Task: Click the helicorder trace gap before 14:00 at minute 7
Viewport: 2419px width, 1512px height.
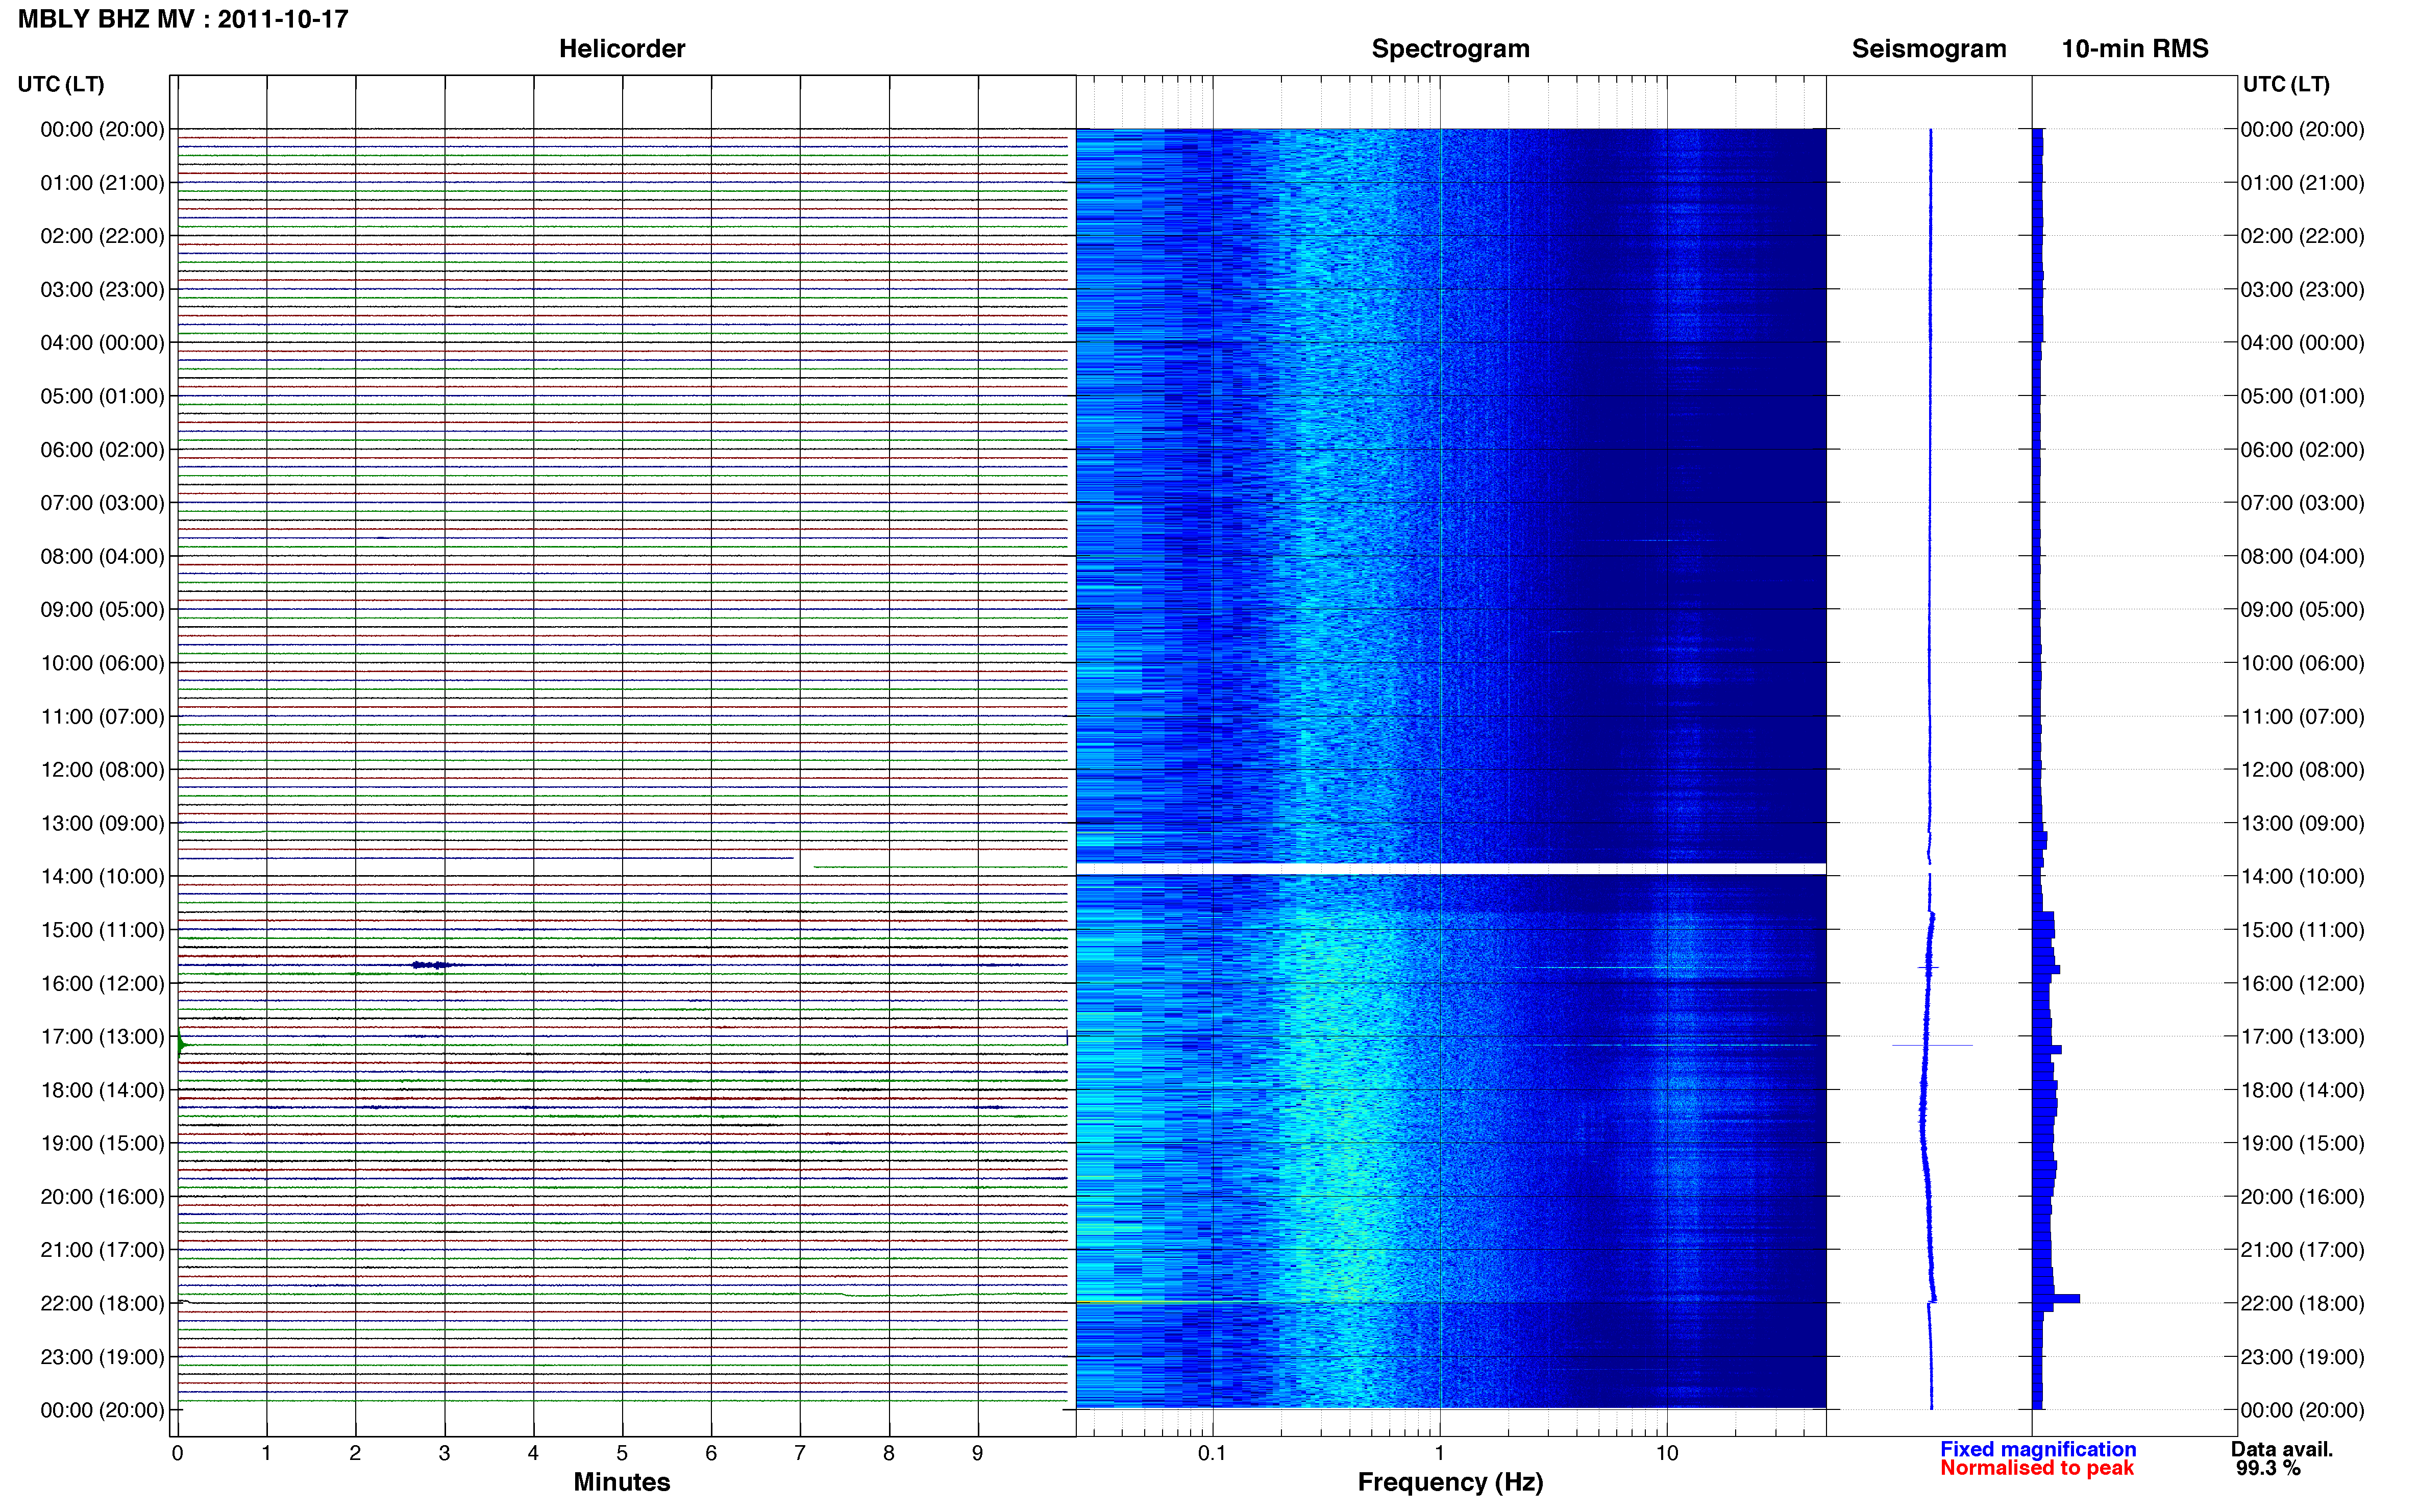Action: point(803,862)
